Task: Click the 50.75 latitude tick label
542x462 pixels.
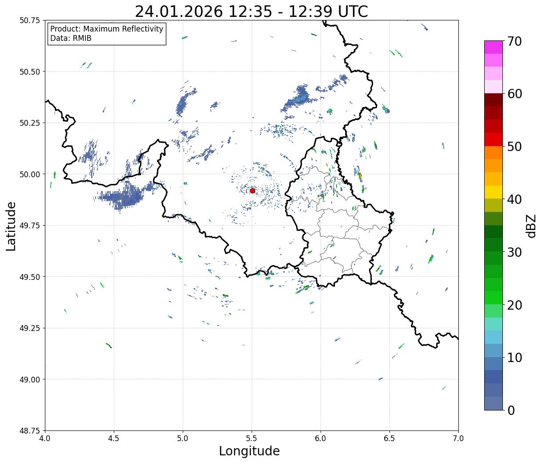Action: coord(29,20)
